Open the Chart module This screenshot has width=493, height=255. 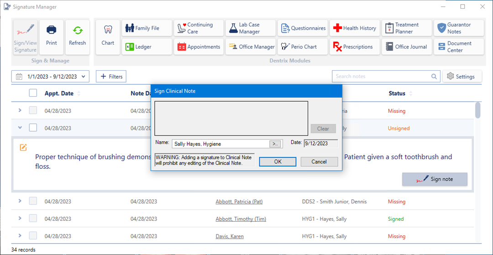108,37
